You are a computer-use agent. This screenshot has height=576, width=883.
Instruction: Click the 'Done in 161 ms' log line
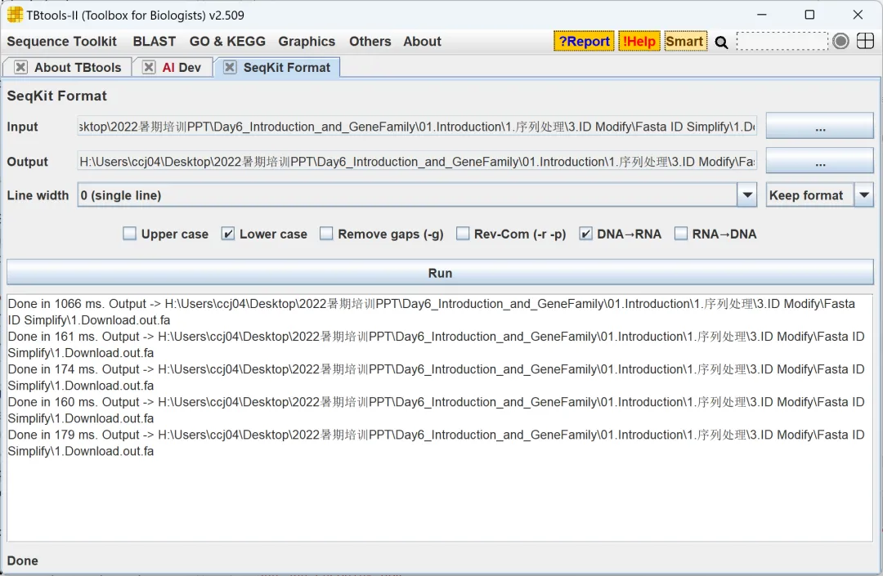(x=436, y=344)
